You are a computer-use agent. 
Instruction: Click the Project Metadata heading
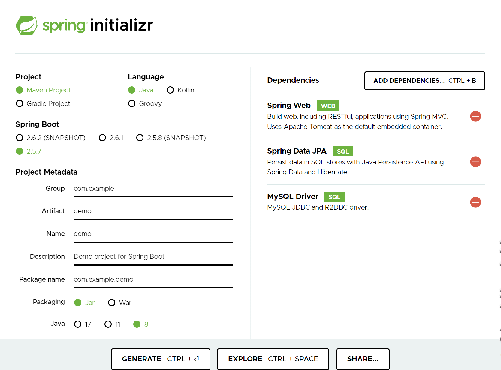click(x=47, y=172)
